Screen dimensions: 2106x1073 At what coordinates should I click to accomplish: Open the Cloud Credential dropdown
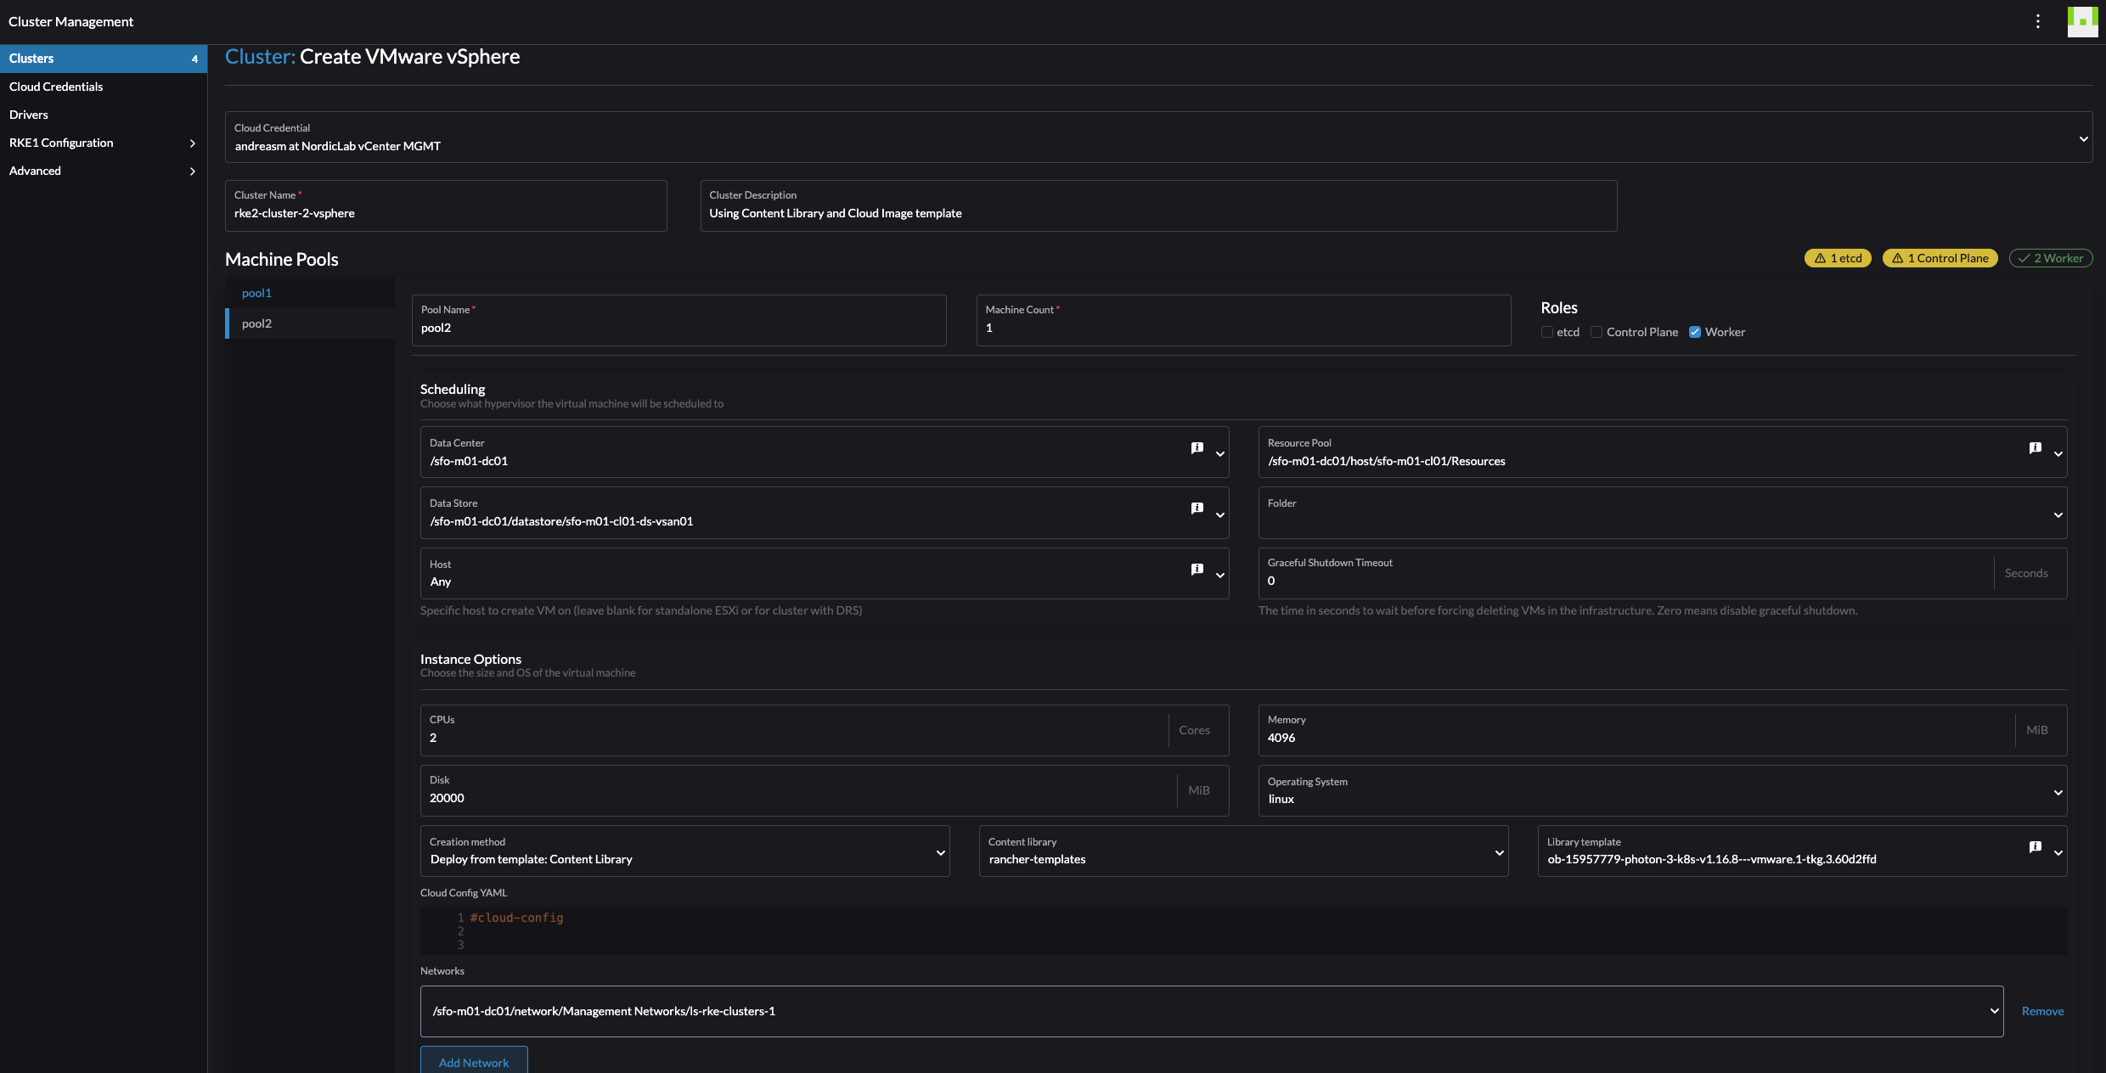tap(1158, 137)
